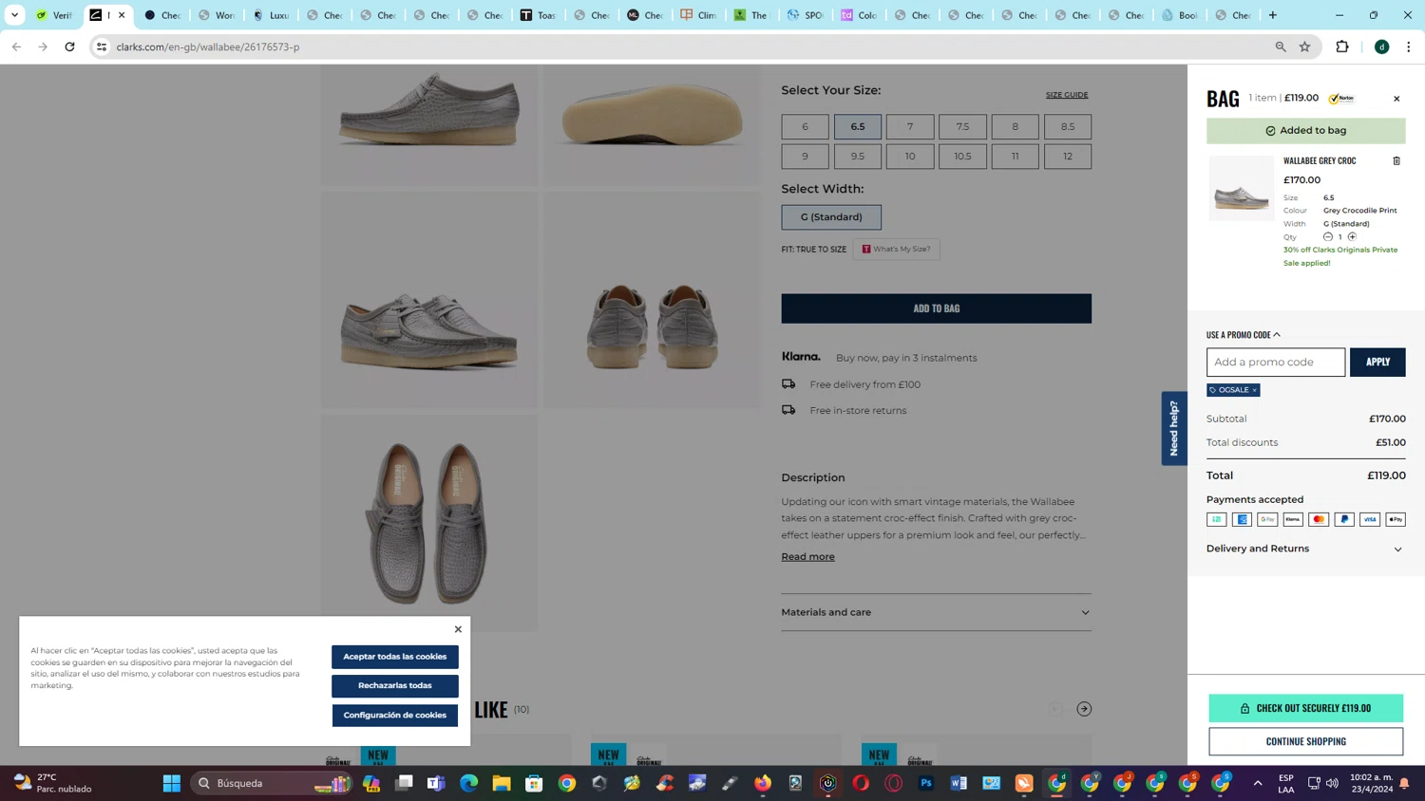Viewport: 1425px width, 801px height.
Task: Switch to the SPO tab
Action: (x=805, y=15)
